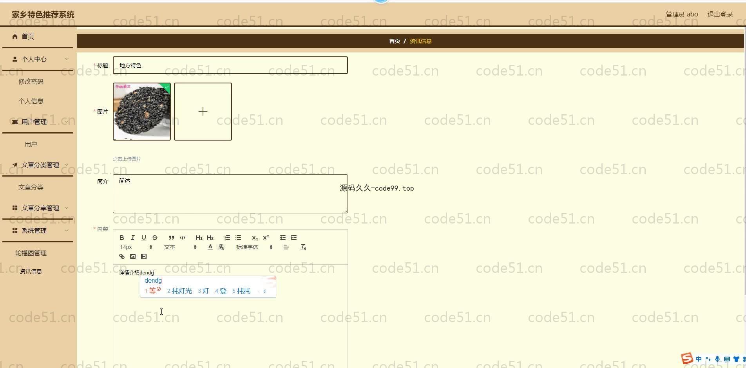The image size is (746, 368).
Task: Click 退出登录 to log out
Action: [720, 14]
